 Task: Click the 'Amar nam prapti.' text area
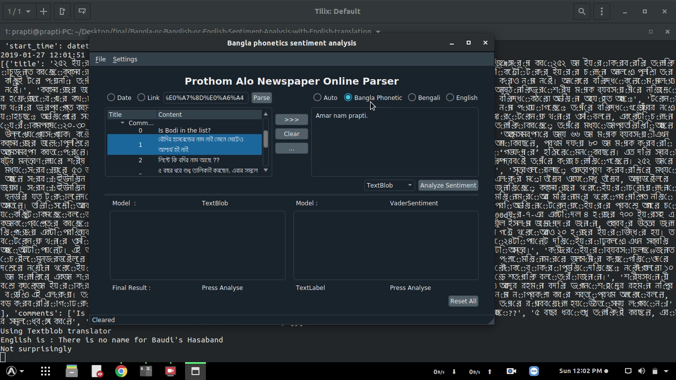point(394,142)
